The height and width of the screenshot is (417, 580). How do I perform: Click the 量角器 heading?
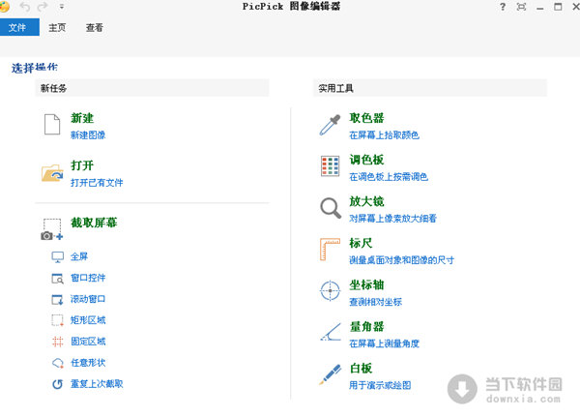pos(367,327)
